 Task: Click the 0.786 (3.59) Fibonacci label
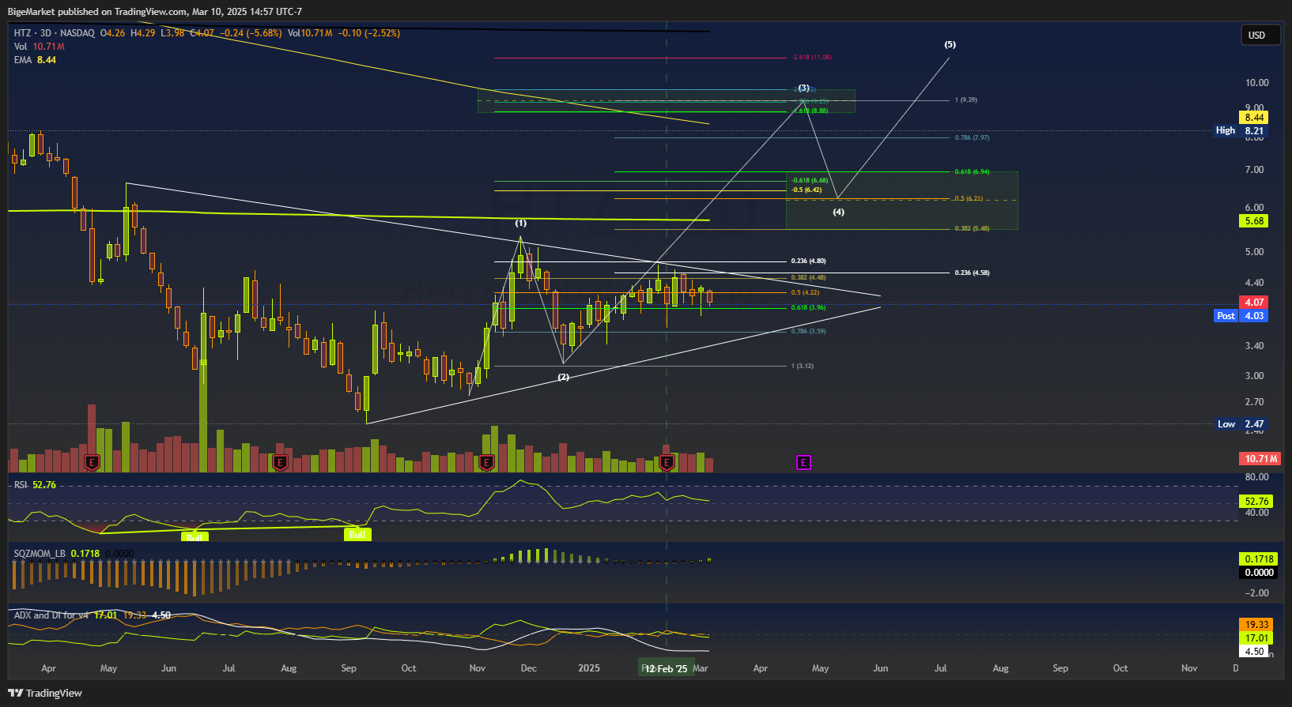[x=808, y=332]
